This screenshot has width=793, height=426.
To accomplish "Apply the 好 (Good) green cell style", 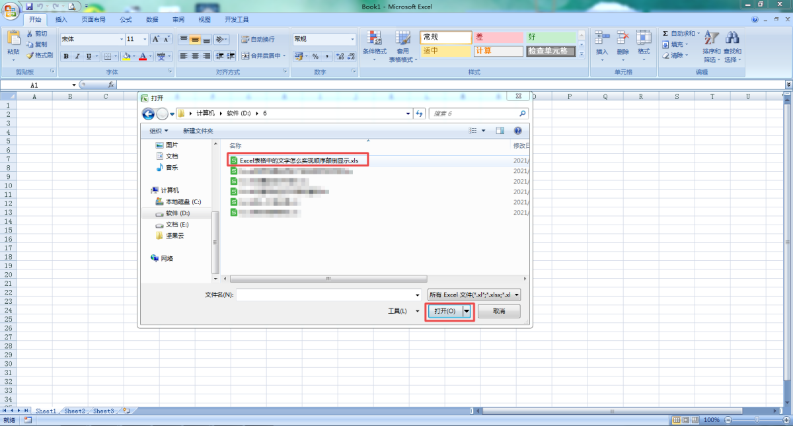I will [x=550, y=38].
